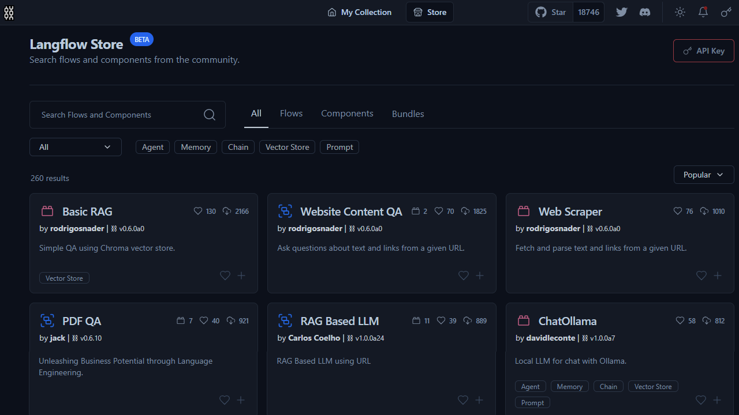Add Web Scraper using its plus icon
Image resolution: width=739 pixels, height=415 pixels.
coord(718,276)
